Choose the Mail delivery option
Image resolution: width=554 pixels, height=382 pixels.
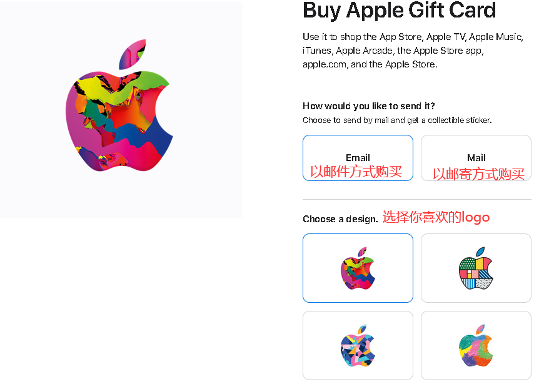(476, 158)
